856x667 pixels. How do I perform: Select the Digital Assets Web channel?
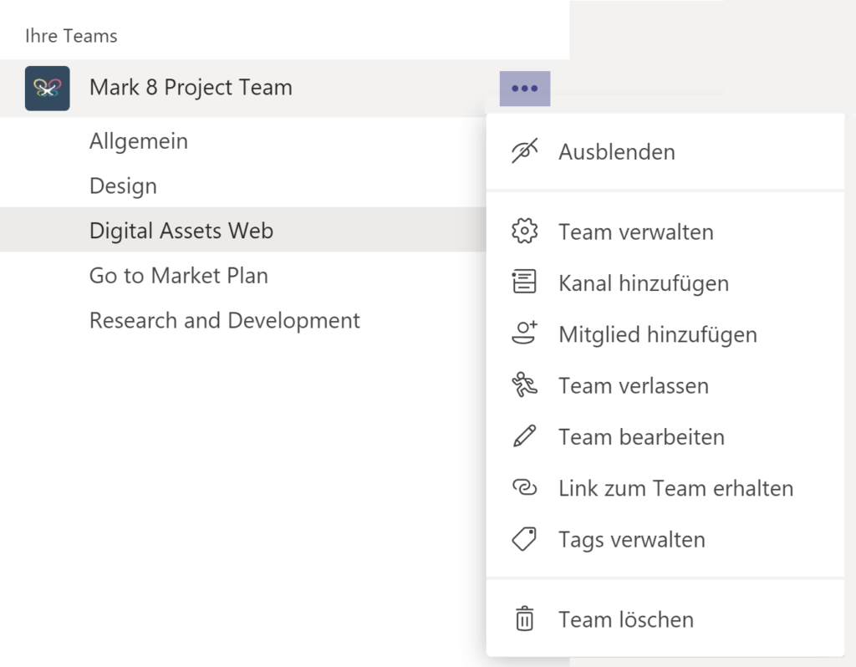point(181,230)
